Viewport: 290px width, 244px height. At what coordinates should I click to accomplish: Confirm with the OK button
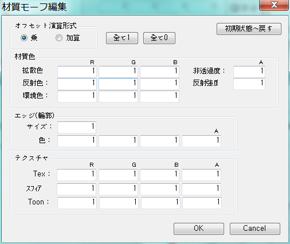(x=199, y=229)
